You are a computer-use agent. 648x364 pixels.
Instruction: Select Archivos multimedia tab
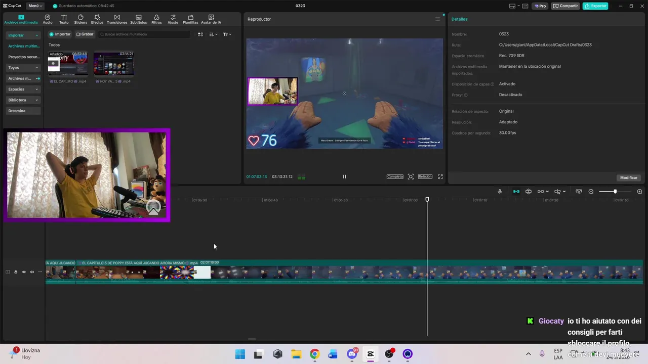[21, 19]
